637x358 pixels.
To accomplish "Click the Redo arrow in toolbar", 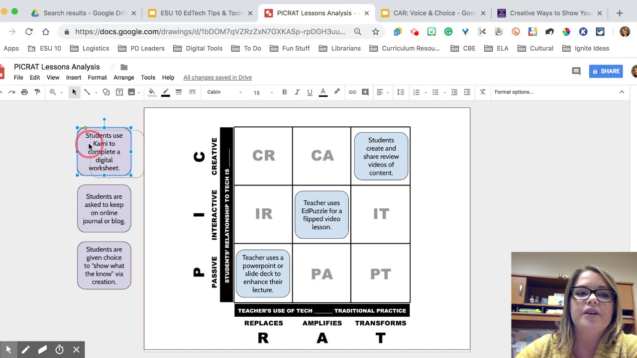I will (11, 92).
